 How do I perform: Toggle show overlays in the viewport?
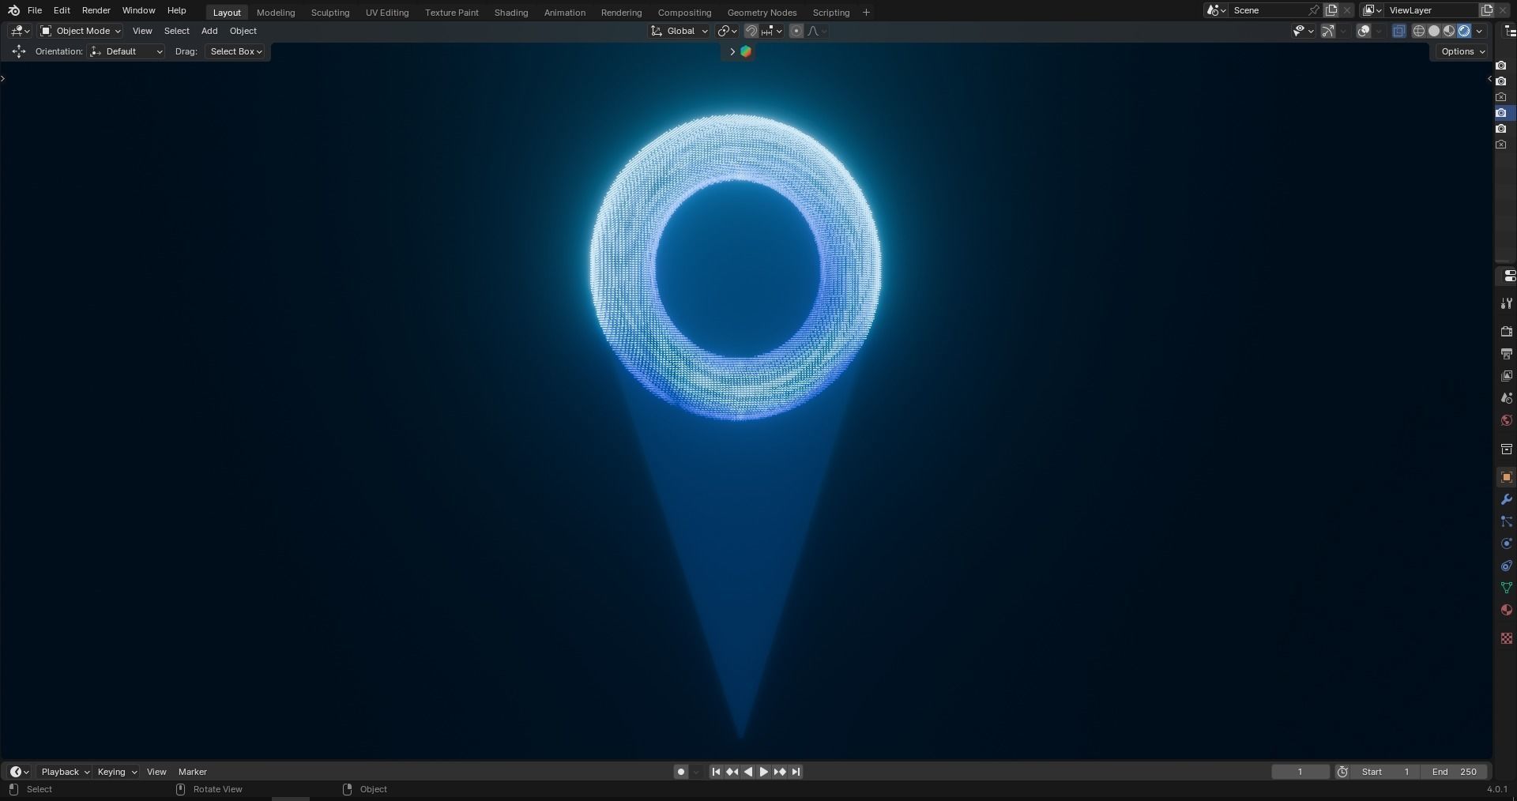click(x=1364, y=31)
